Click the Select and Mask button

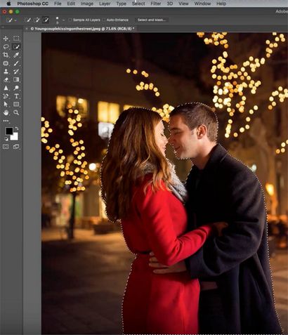click(x=152, y=20)
